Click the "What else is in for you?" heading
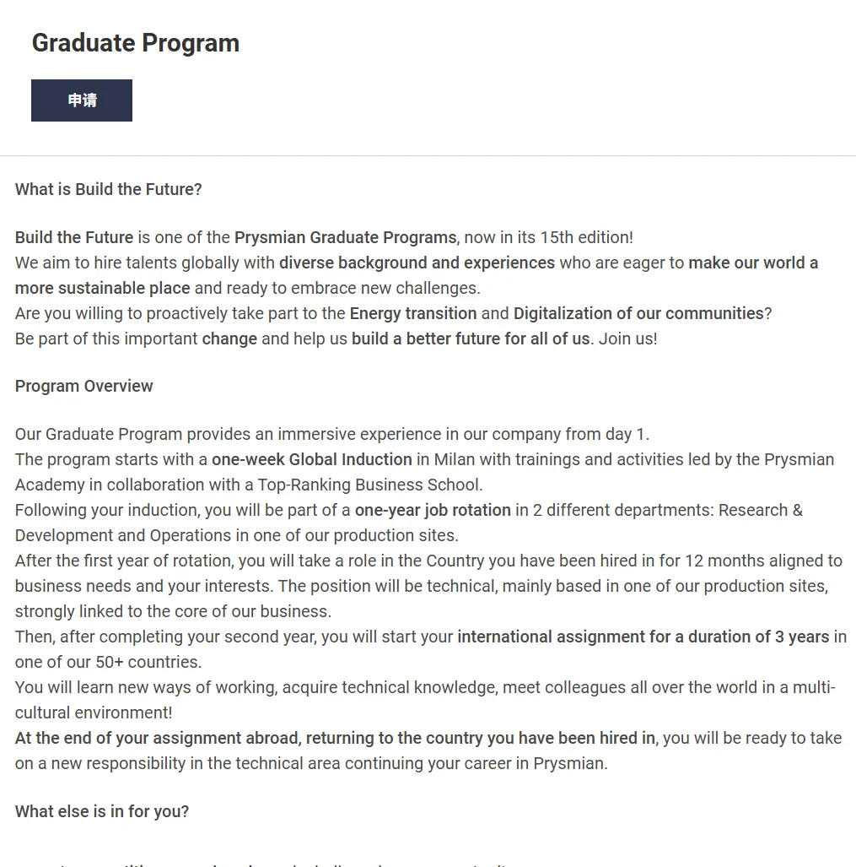The width and height of the screenshot is (856, 867). click(x=102, y=811)
